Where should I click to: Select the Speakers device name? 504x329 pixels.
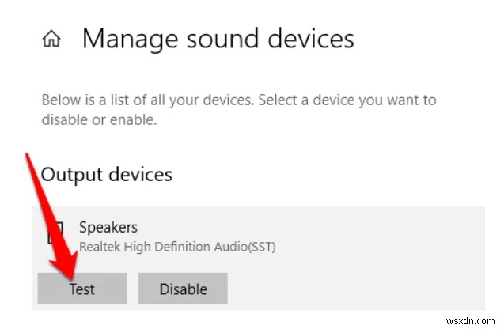108,228
